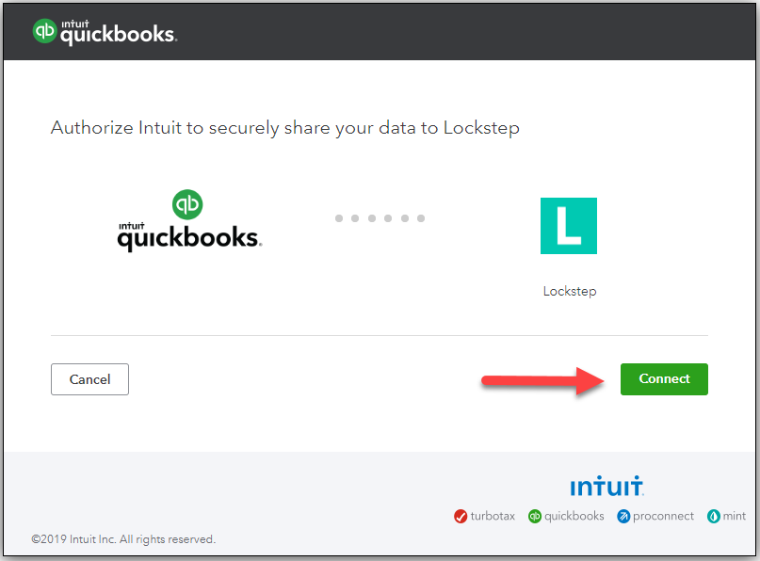This screenshot has width=760, height=561.
Task: Click the teal Mint leaf icon
Action: (x=713, y=516)
